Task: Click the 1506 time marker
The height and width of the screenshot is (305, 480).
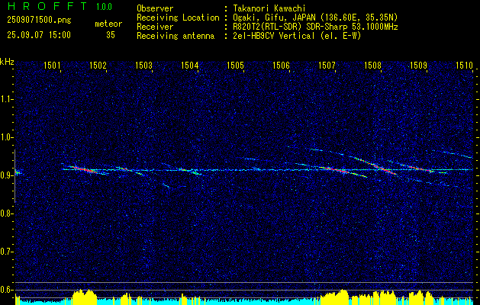Action: [281, 65]
